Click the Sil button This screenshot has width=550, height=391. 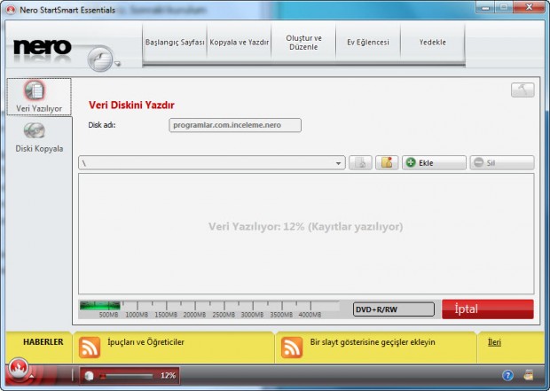click(502, 163)
